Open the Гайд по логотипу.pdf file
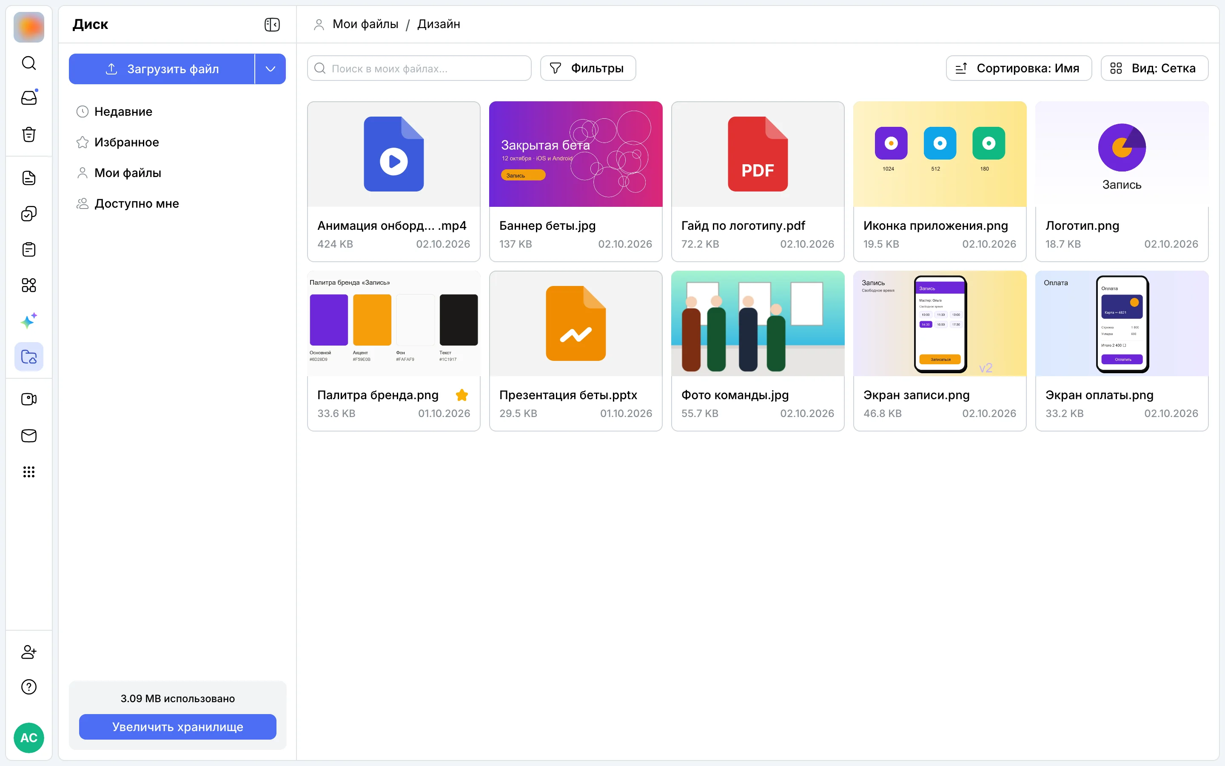This screenshot has width=1225, height=766. point(758,181)
